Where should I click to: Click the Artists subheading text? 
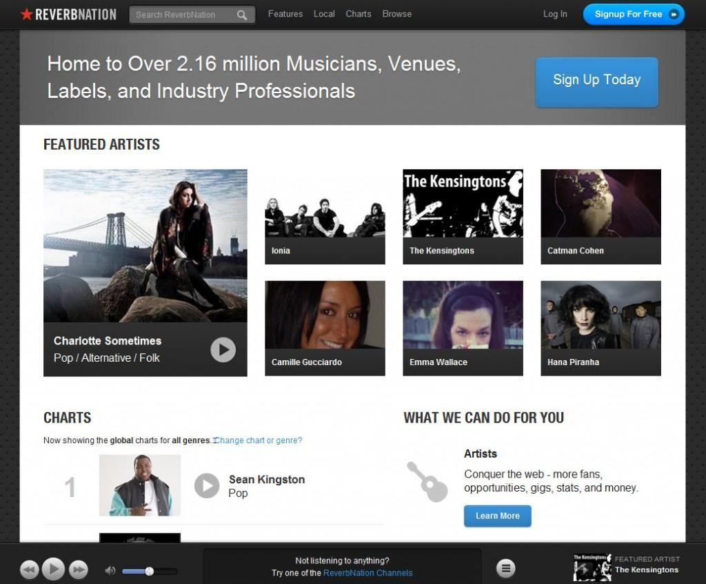[481, 454]
